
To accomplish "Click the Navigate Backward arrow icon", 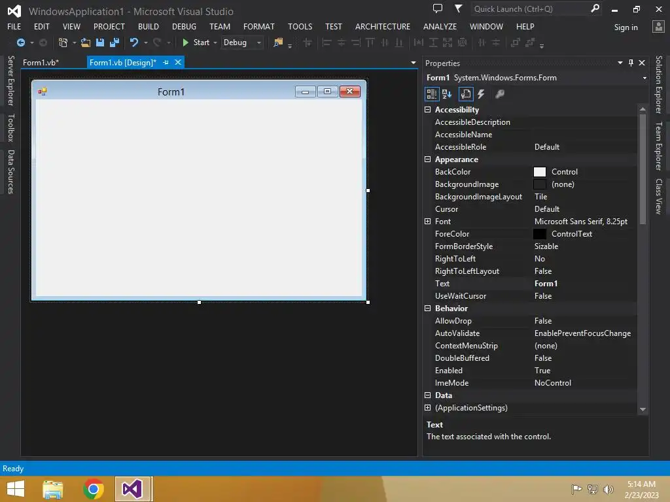I will (x=20, y=42).
